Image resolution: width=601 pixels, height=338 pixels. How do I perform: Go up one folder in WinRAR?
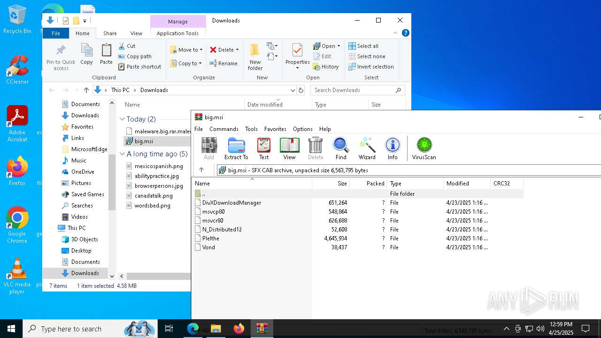click(201, 170)
